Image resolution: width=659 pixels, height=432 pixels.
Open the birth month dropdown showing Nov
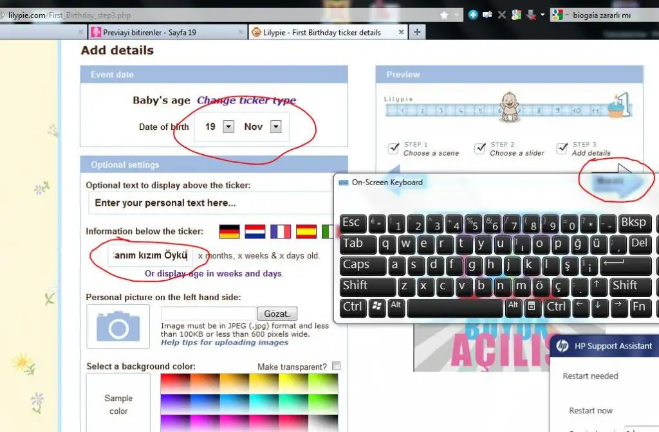(x=275, y=127)
